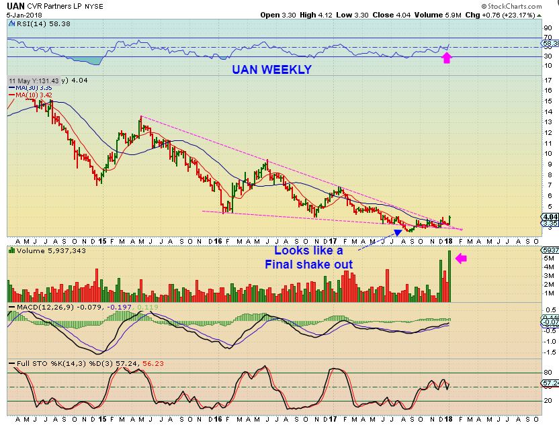Click the last weekly candle near 4.04

coord(449,220)
